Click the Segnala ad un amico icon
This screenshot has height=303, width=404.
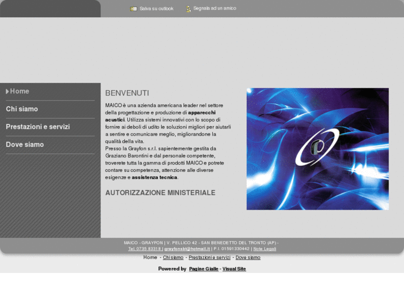188,9
